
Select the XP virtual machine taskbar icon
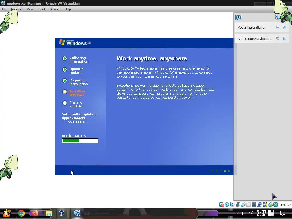tap(77, 213)
